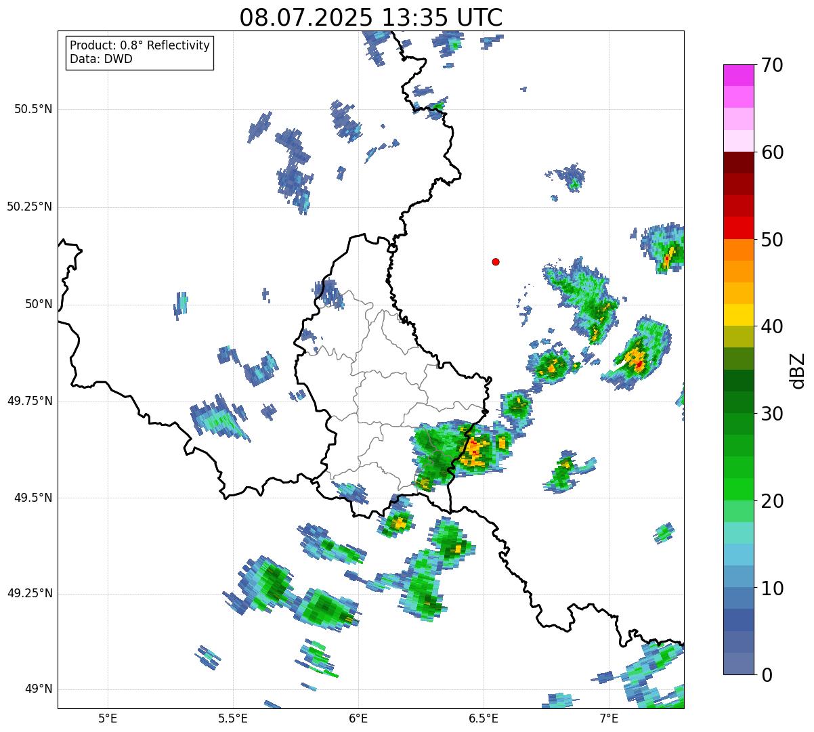Click the '49.75°N' latitude label

(x=29, y=401)
